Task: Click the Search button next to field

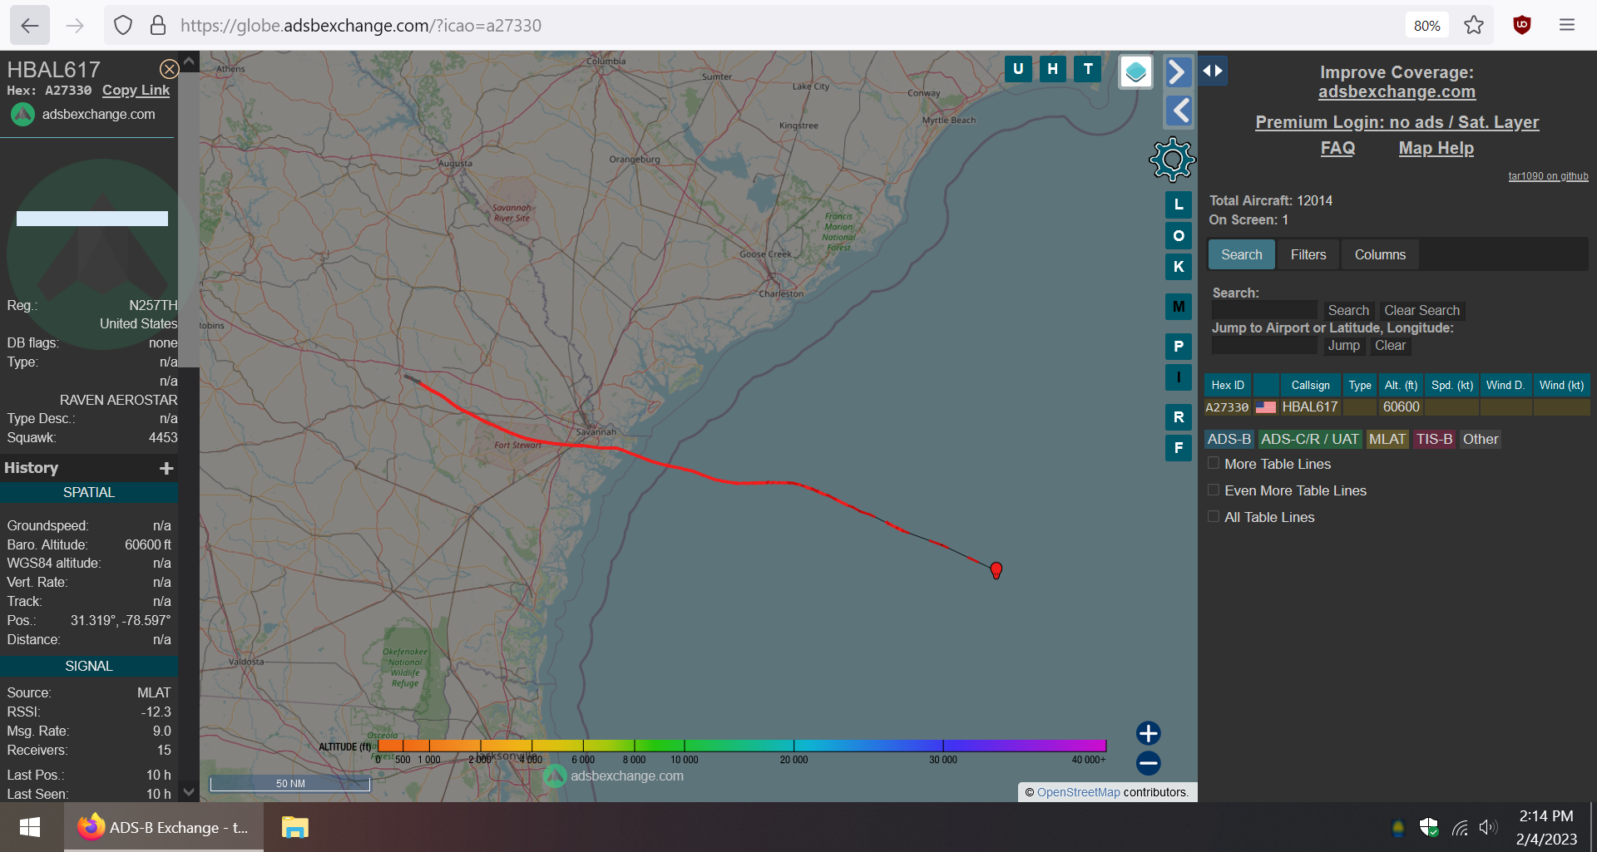Action: point(1348,310)
